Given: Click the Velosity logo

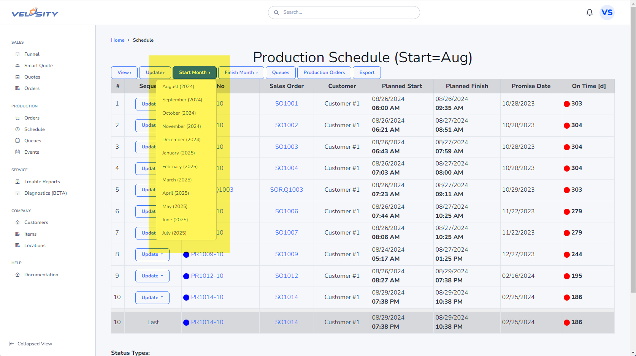Looking at the screenshot, I should pyautogui.click(x=35, y=13).
